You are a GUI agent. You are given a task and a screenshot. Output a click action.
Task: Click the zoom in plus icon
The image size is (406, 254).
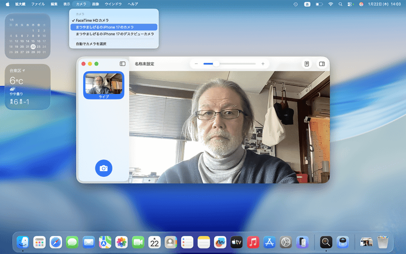pyautogui.click(x=263, y=64)
